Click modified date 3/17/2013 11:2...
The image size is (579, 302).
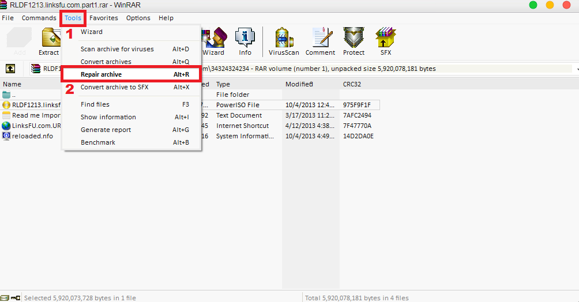[310, 115]
